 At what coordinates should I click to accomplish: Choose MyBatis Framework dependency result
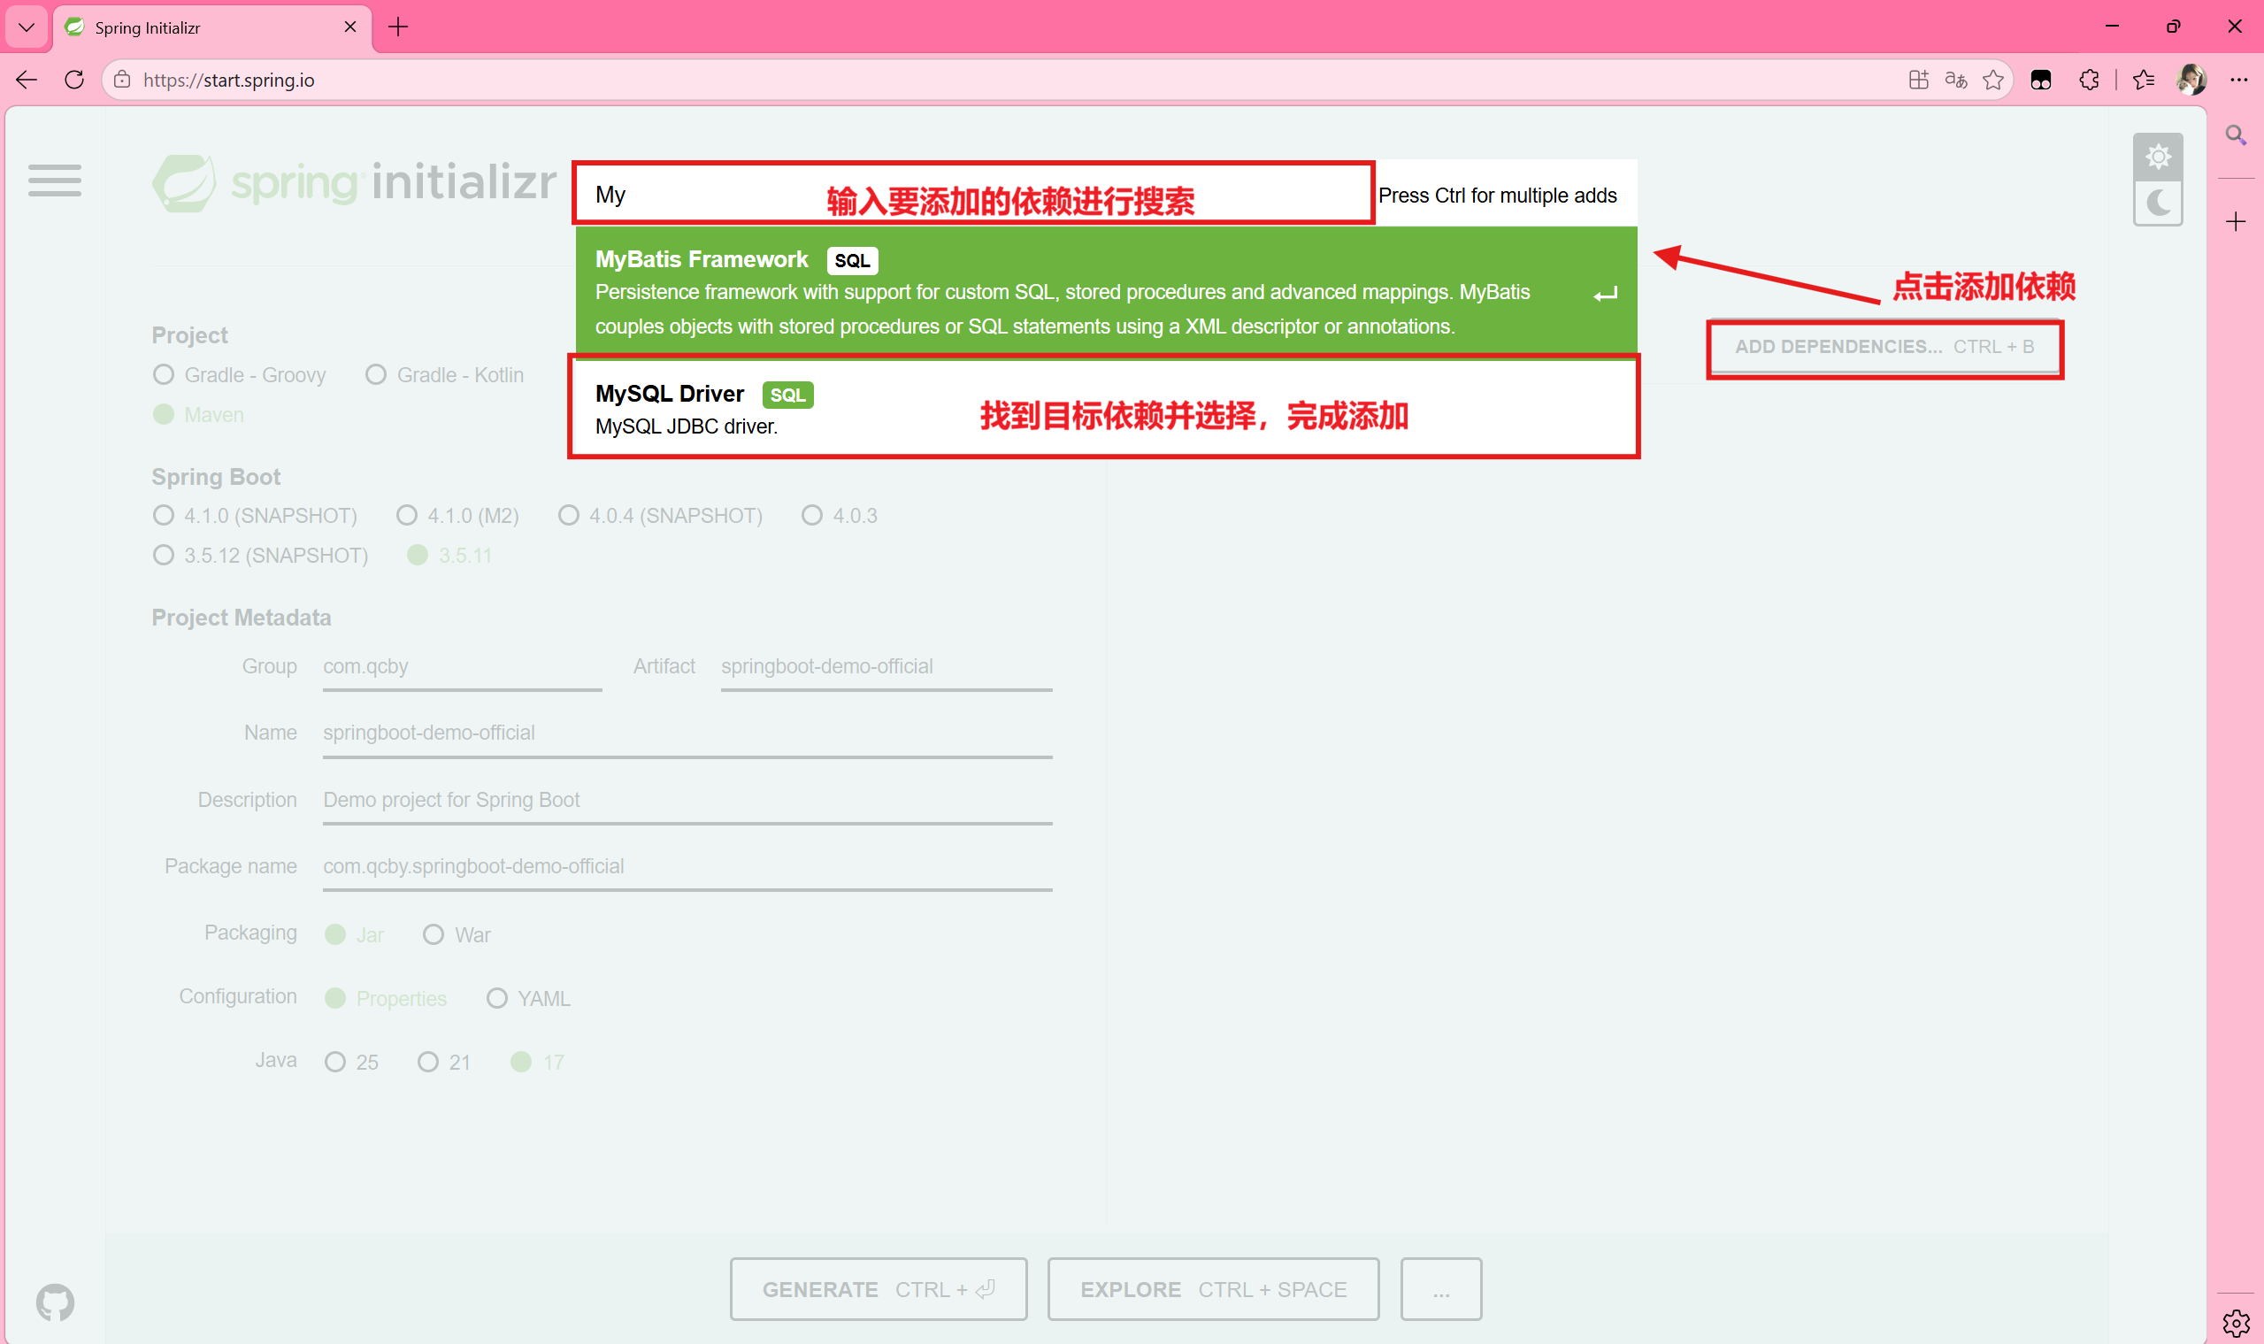click(1105, 292)
